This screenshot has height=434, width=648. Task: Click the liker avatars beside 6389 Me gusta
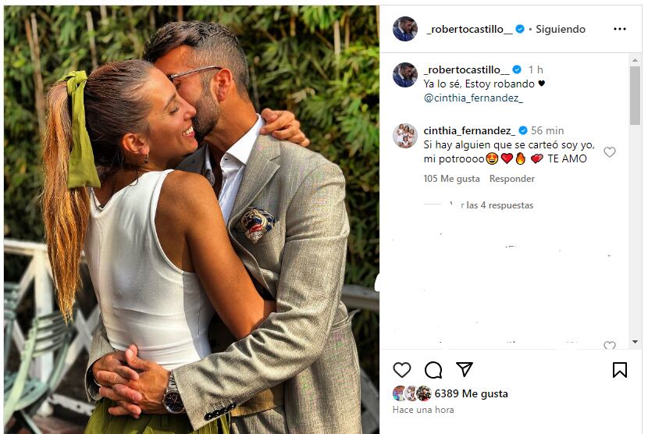pyautogui.click(x=411, y=393)
